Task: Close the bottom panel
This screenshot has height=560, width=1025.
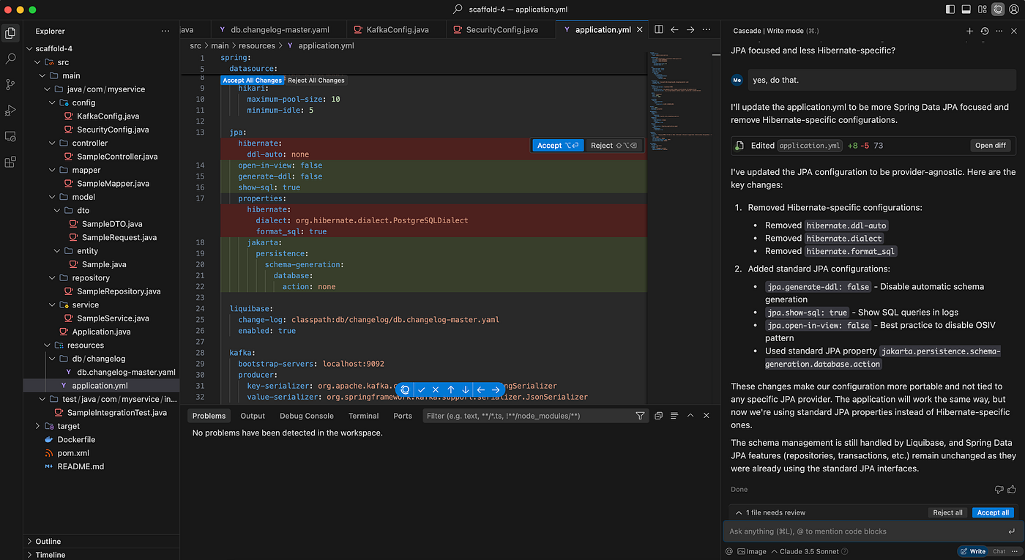Action: pyautogui.click(x=707, y=416)
